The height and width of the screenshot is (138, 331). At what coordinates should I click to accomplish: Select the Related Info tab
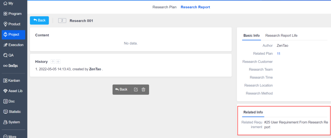253,112
